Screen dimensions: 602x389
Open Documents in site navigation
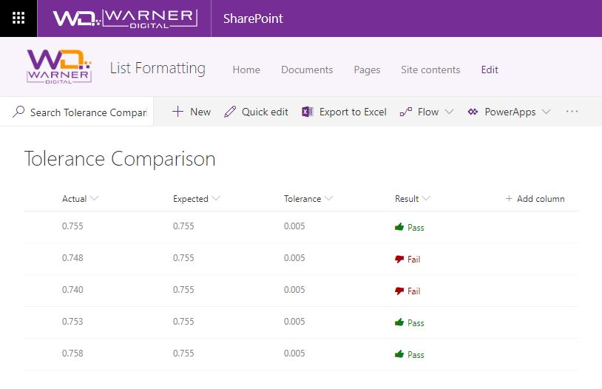(x=307, y=70)
